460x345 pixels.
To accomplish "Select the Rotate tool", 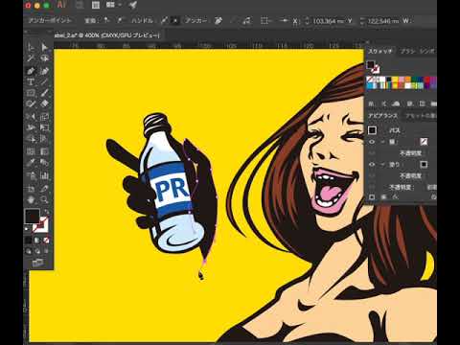I will (x=31, y=116).
